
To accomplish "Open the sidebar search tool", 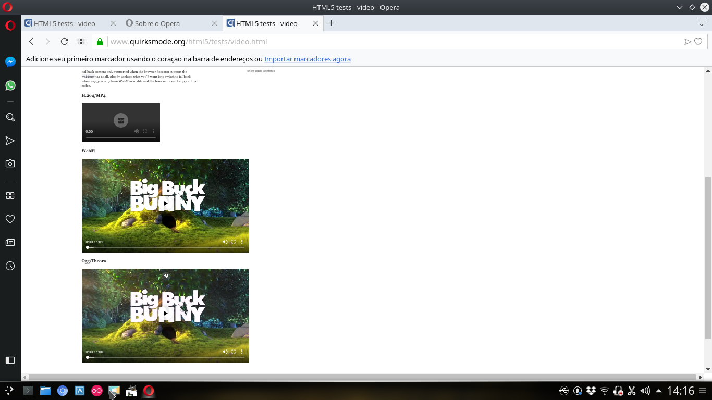I will pos(10,117).
